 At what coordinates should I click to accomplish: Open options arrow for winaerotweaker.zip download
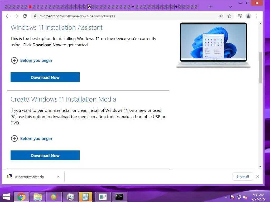point(58,177)
